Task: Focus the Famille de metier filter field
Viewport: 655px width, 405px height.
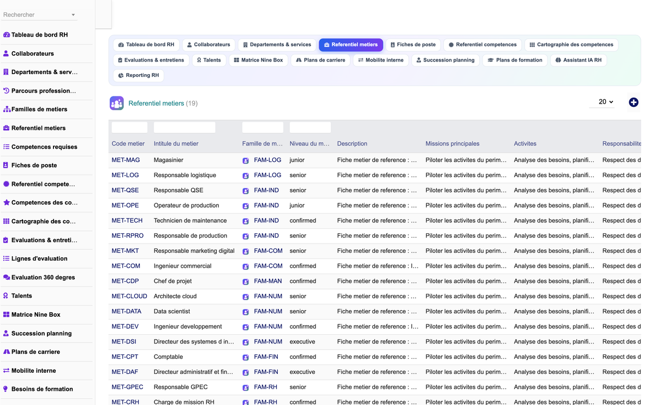Action: tap(263, 128)
